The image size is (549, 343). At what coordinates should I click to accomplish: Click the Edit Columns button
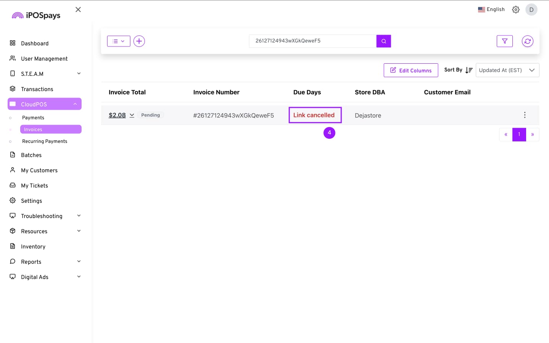pos(411,71)
